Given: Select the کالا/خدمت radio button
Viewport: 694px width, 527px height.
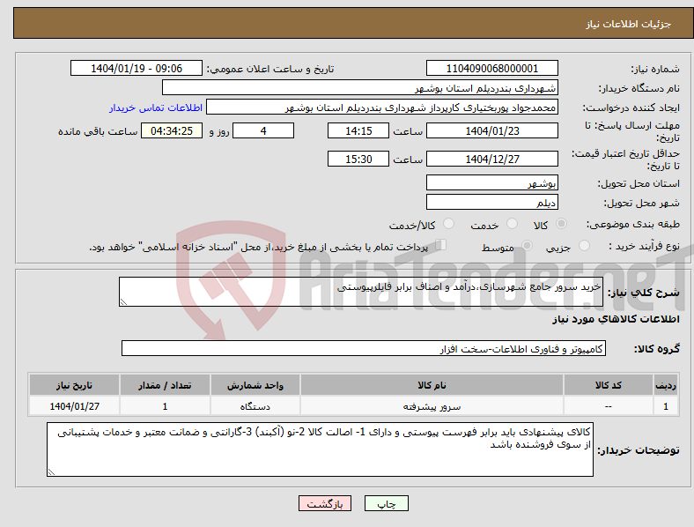Looking at the screenshot, I should point(449,224).
